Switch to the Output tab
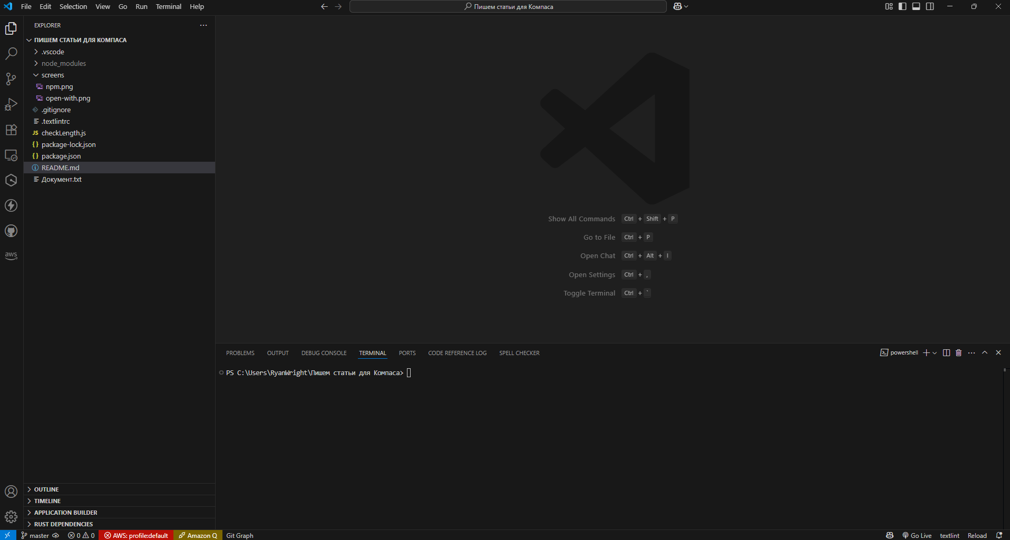The image size is (1010, 540). 278,353
